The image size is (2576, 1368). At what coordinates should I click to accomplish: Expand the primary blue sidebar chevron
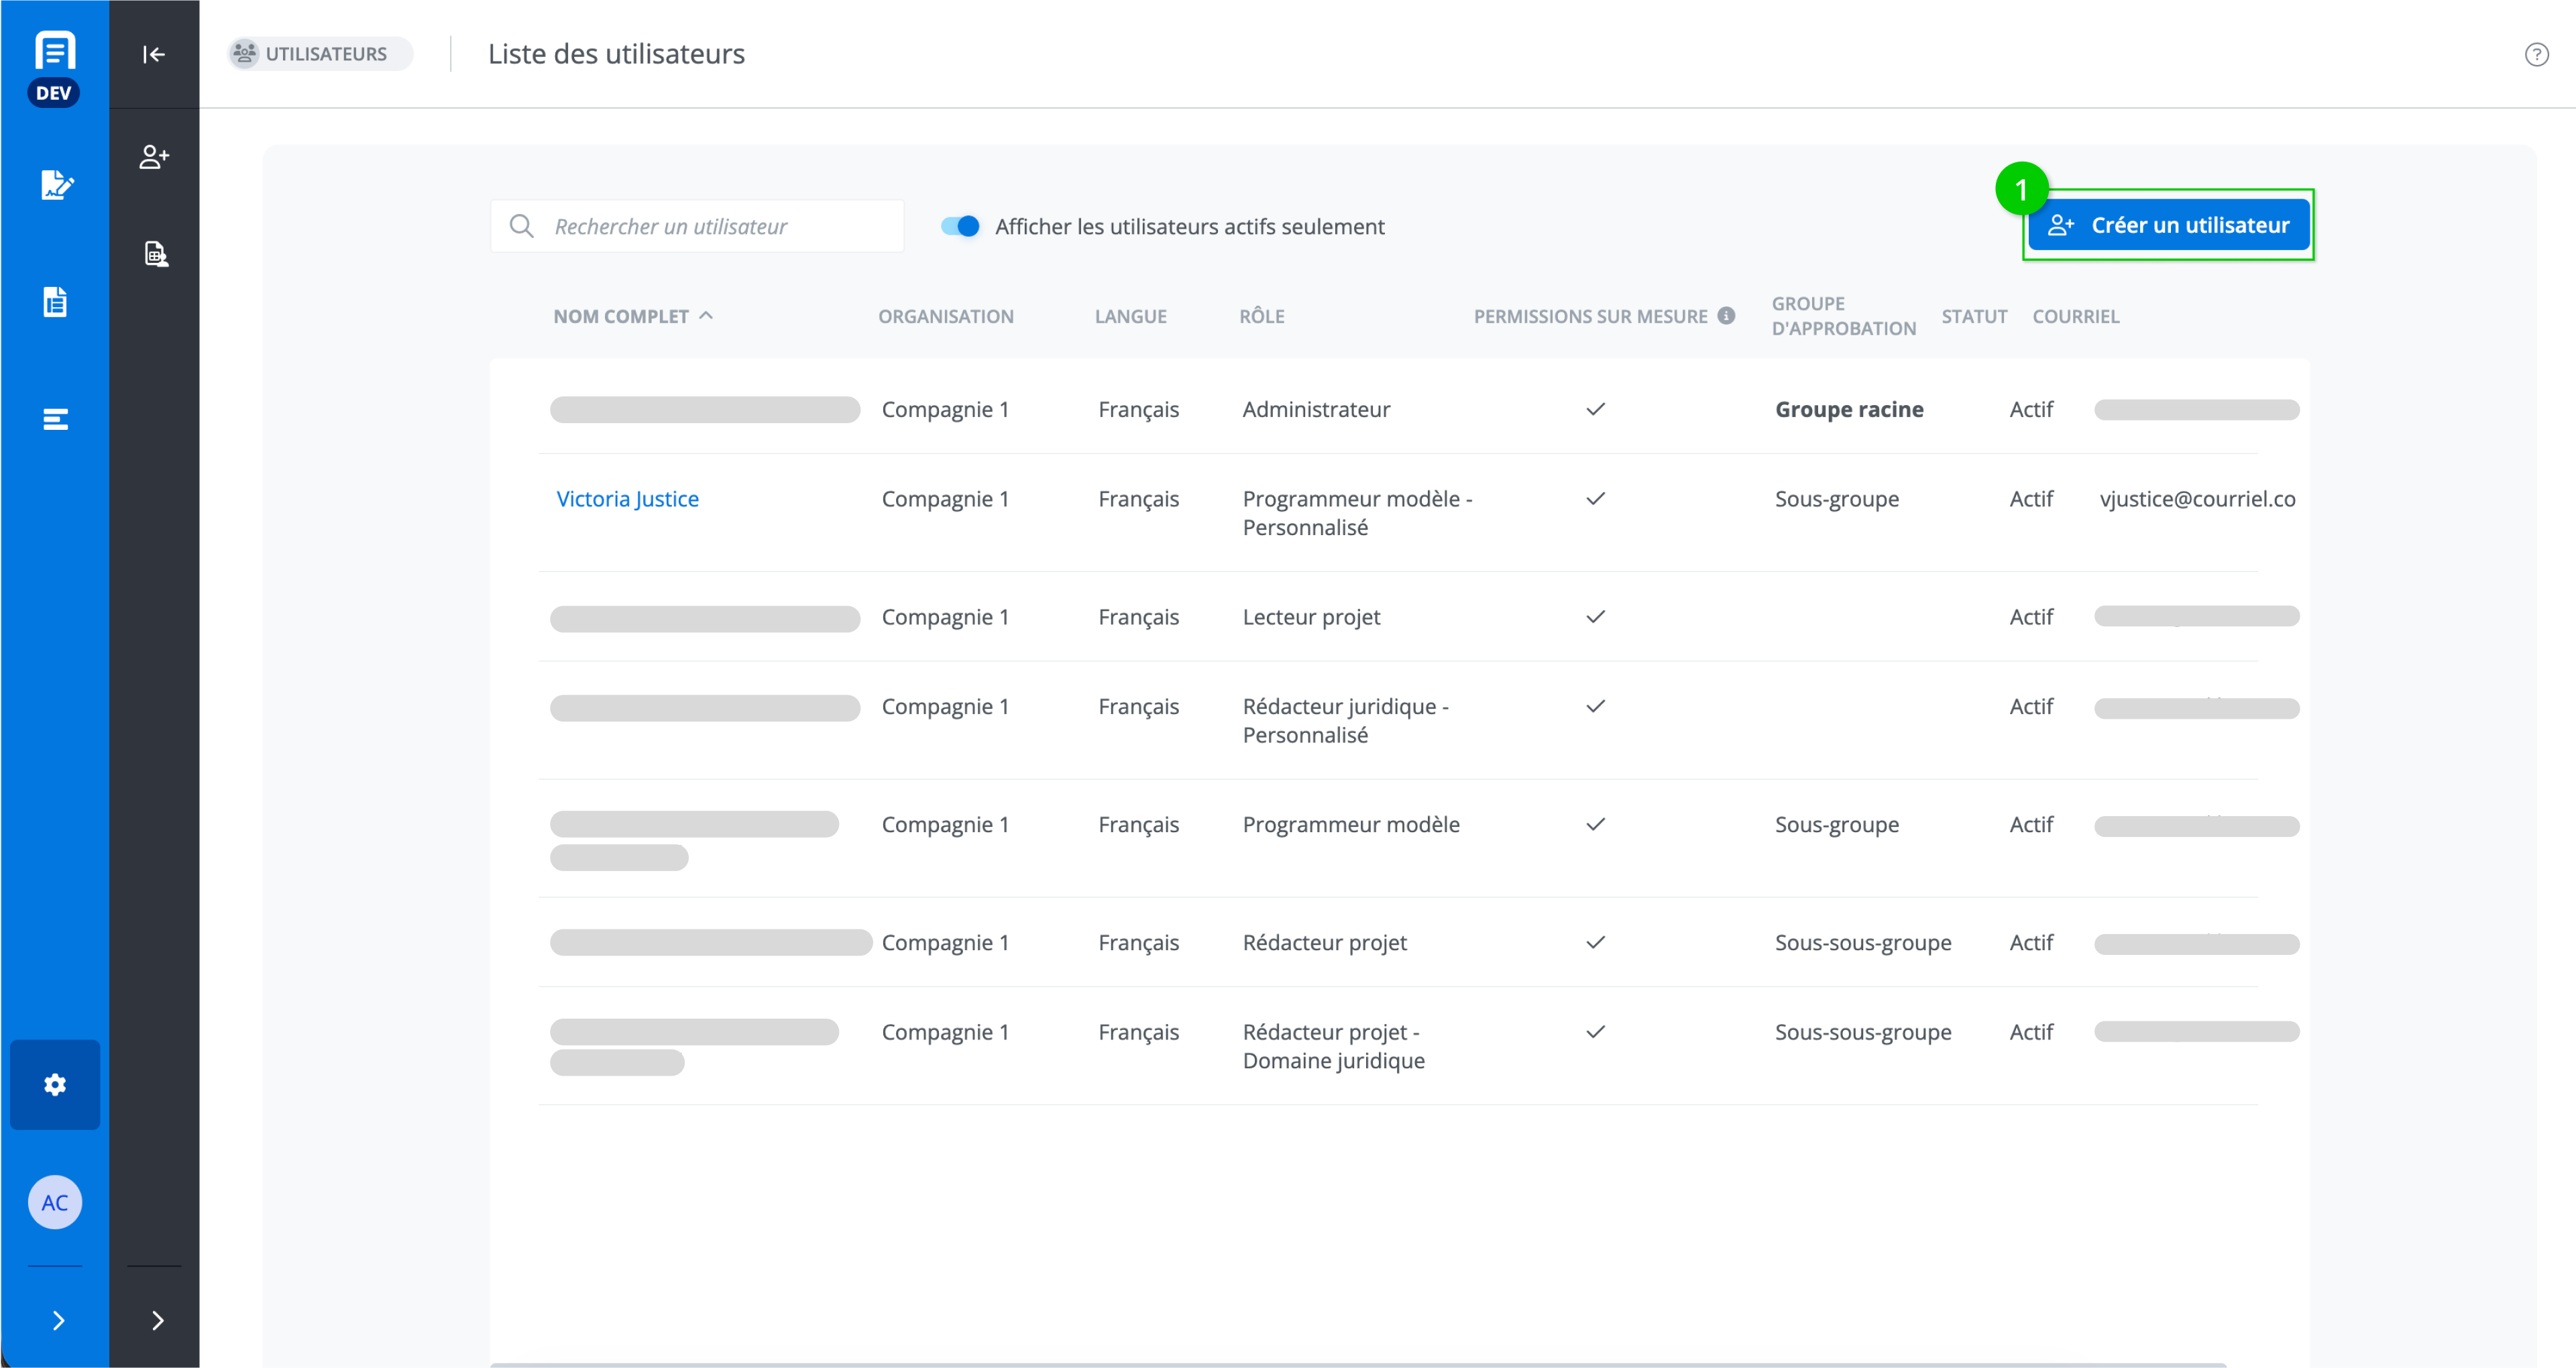tap(58, 1321)
